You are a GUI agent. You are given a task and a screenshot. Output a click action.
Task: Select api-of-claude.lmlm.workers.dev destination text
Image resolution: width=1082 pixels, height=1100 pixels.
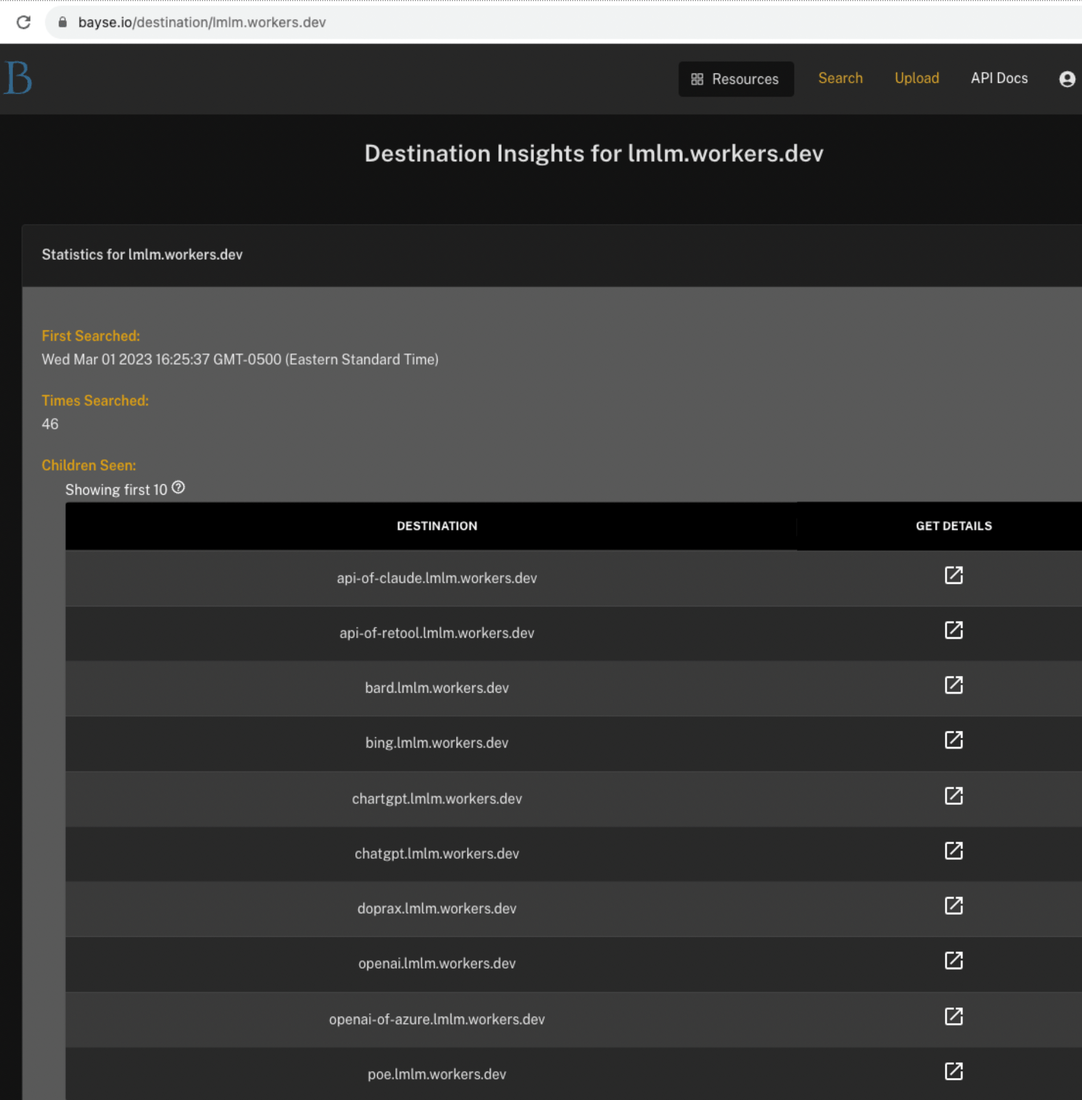tap(437, 578)
